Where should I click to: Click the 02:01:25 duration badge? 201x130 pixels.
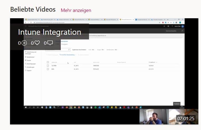tap(186, 118)
